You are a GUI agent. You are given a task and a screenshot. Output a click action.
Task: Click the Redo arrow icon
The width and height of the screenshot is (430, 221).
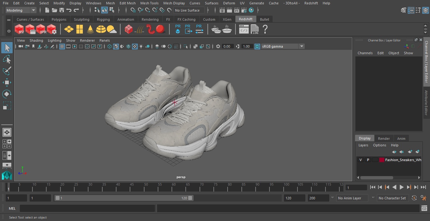point(76,10)
